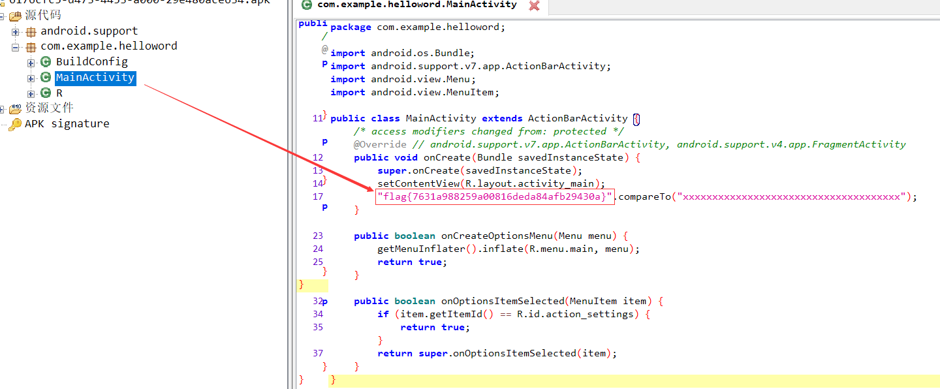Click the import android.view.MenuItem line
The image size is (940, 389).
point(415,92)
